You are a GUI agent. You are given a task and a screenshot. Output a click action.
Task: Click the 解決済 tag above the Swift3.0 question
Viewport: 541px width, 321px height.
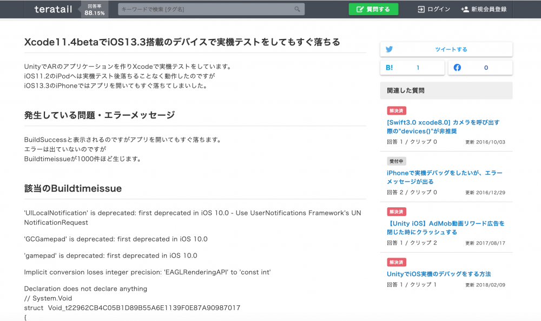coord(397,111)
